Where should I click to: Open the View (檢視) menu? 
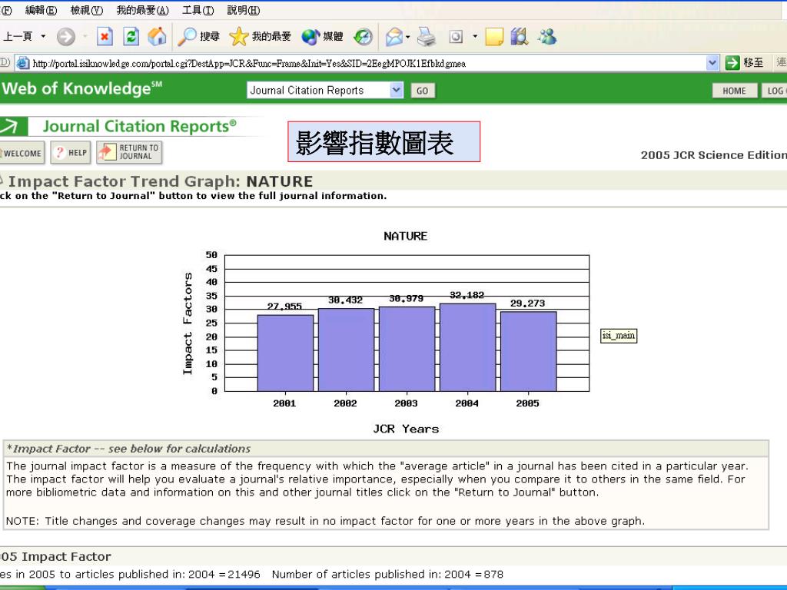(86, 10)
